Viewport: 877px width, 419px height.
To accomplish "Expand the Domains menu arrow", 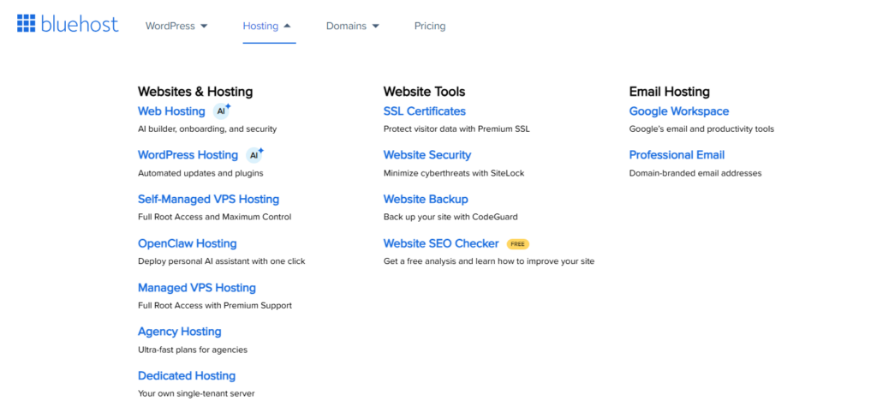I will [x=375, y=27].
